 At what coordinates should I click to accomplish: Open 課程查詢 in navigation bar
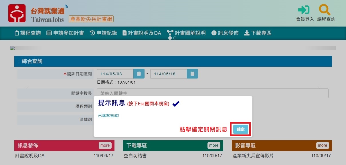click(28, 33)
